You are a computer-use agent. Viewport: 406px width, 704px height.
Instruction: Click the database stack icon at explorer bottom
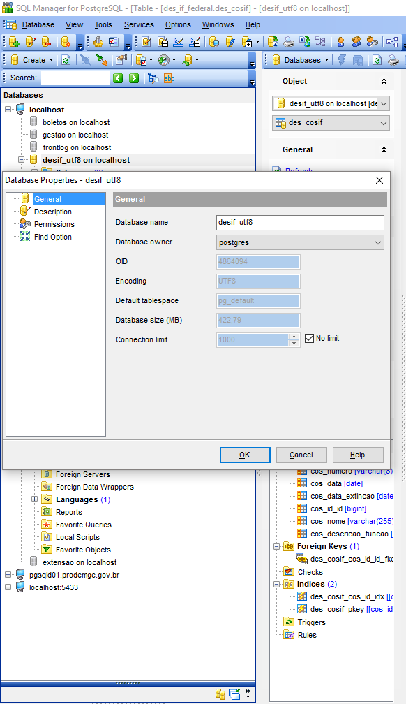click(220, 694)
